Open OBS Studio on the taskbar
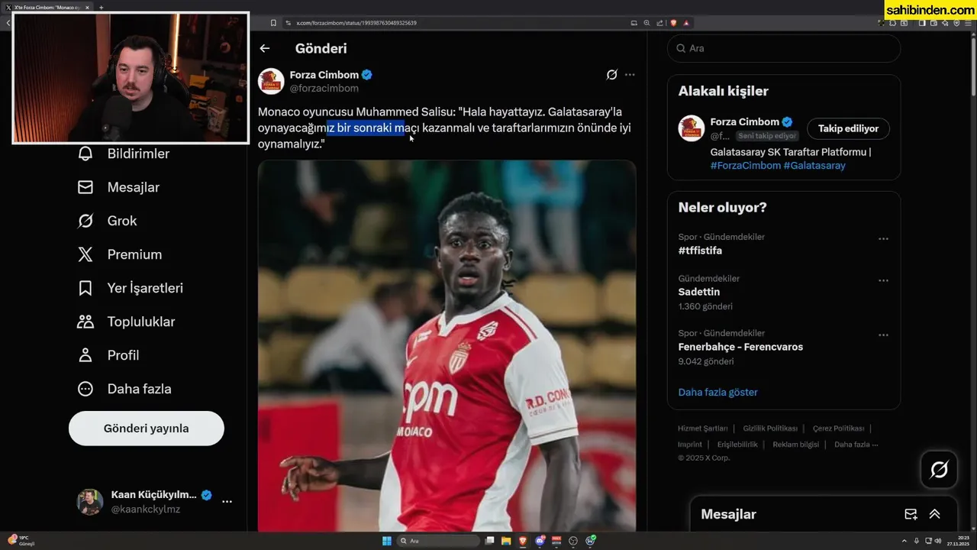The width and height of the screenshot is (977, 550). tap(573, 541)
